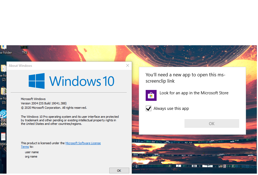Select the TKB desktop icon
The height and width of the screenshot is (175, 258).
25,50
